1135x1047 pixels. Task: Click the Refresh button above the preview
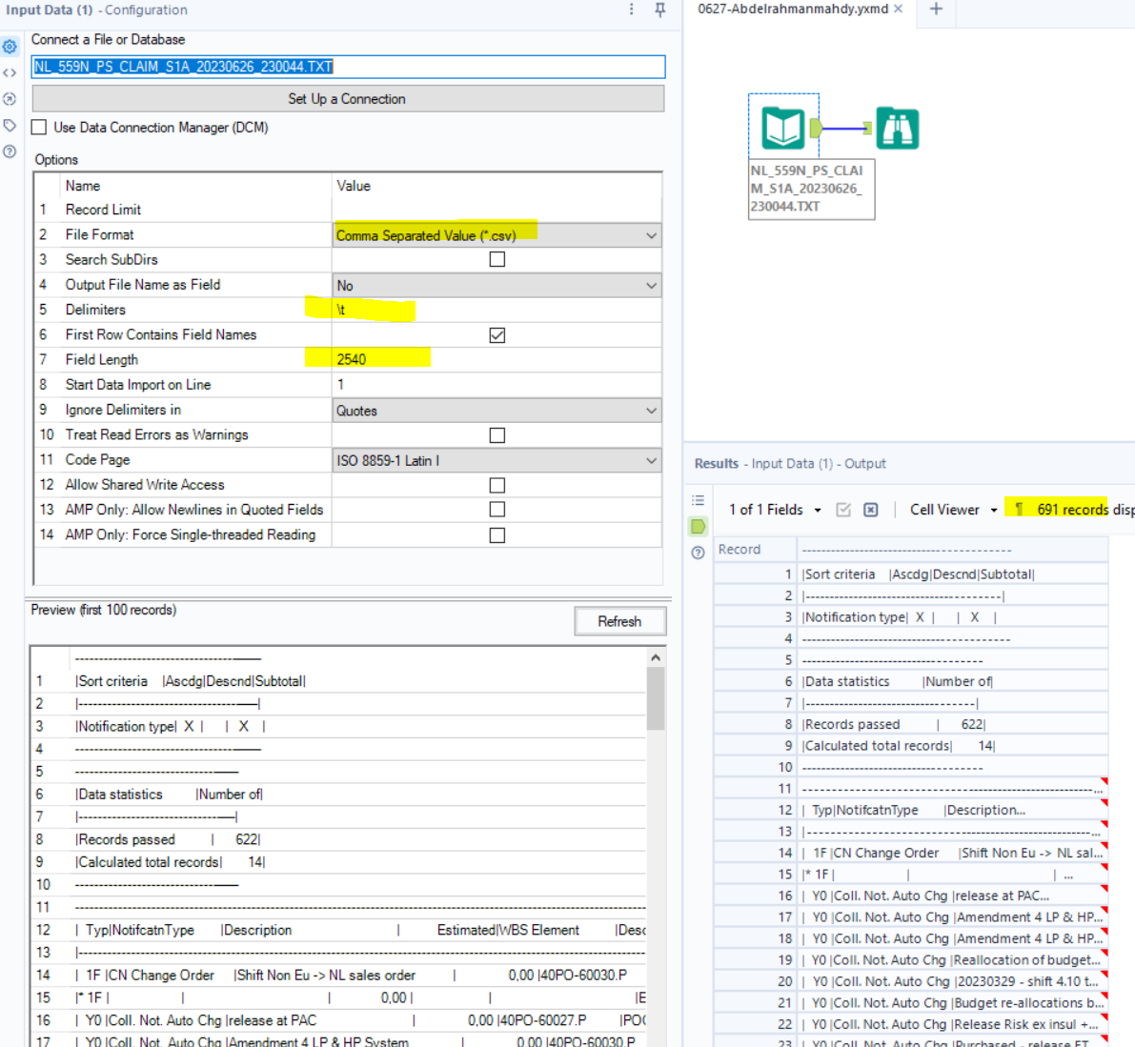click(x=619, y=621)
